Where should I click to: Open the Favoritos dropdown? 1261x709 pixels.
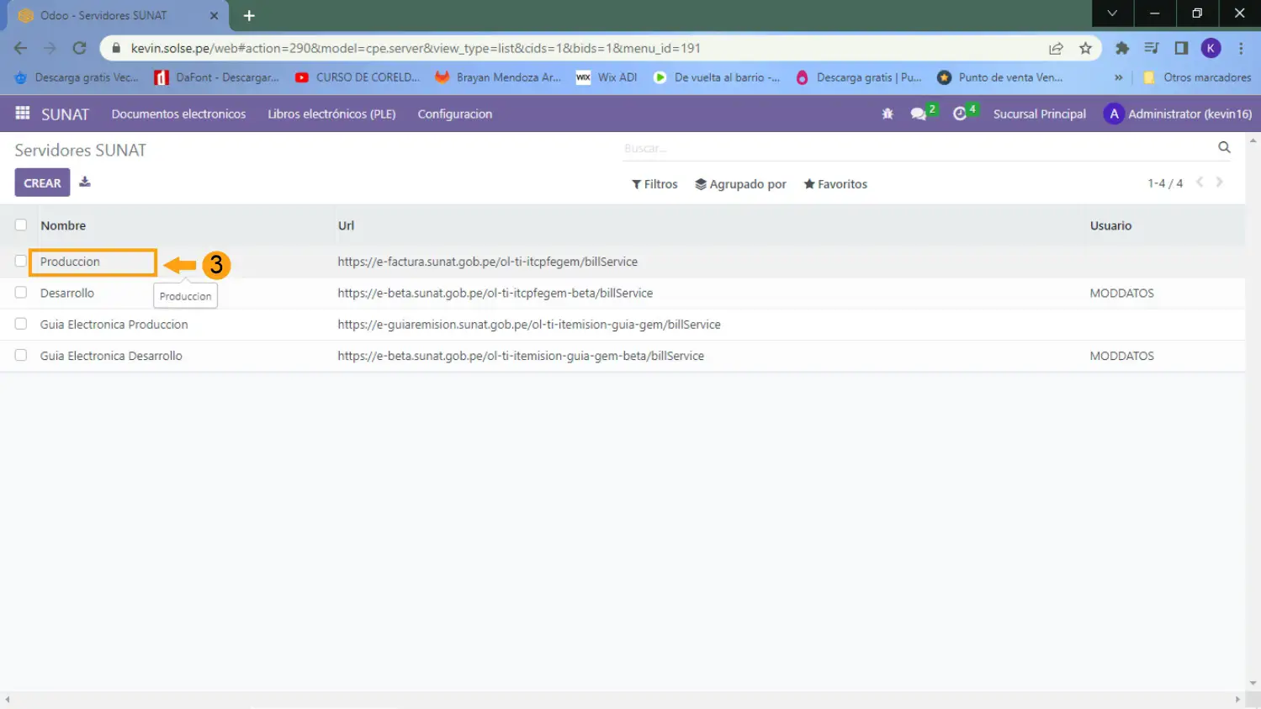[x=835, y=184]
